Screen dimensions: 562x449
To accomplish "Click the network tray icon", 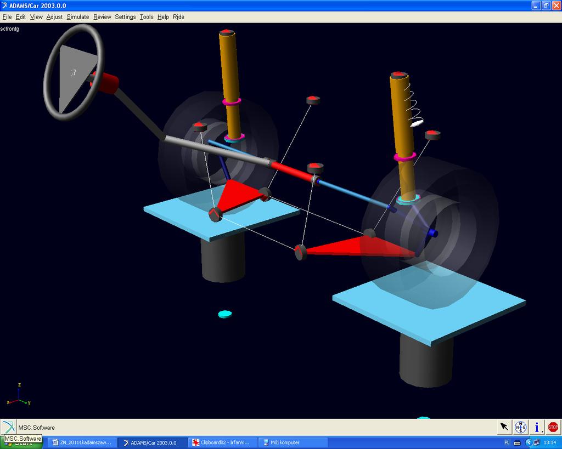I will [x=537, y=442].
